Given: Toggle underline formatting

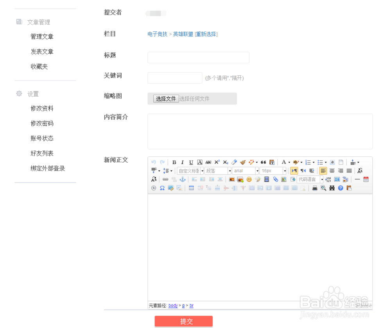Looking at the screenshot, I should tap(190, 161).
